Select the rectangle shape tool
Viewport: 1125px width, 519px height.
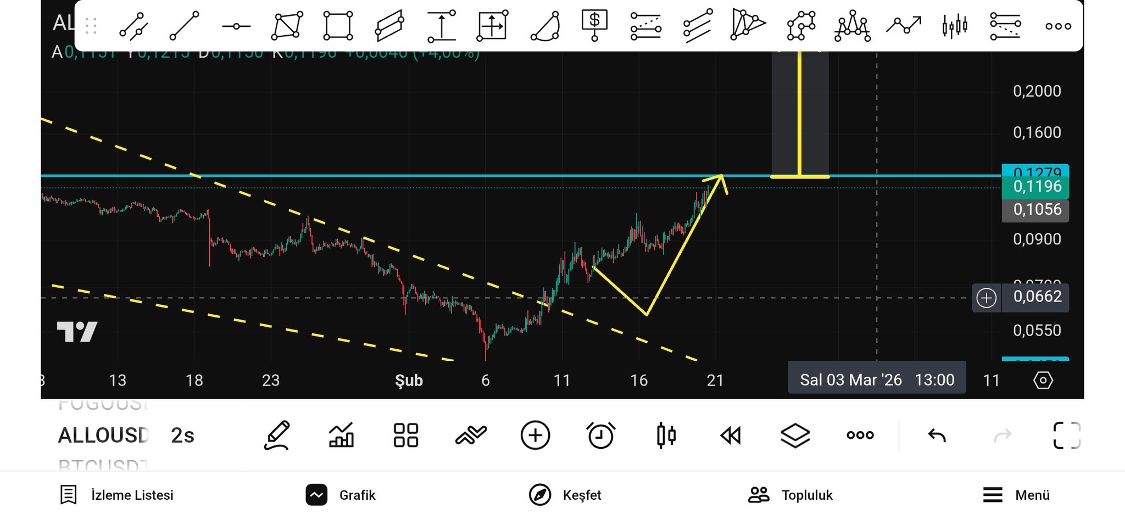pos(338,26)
